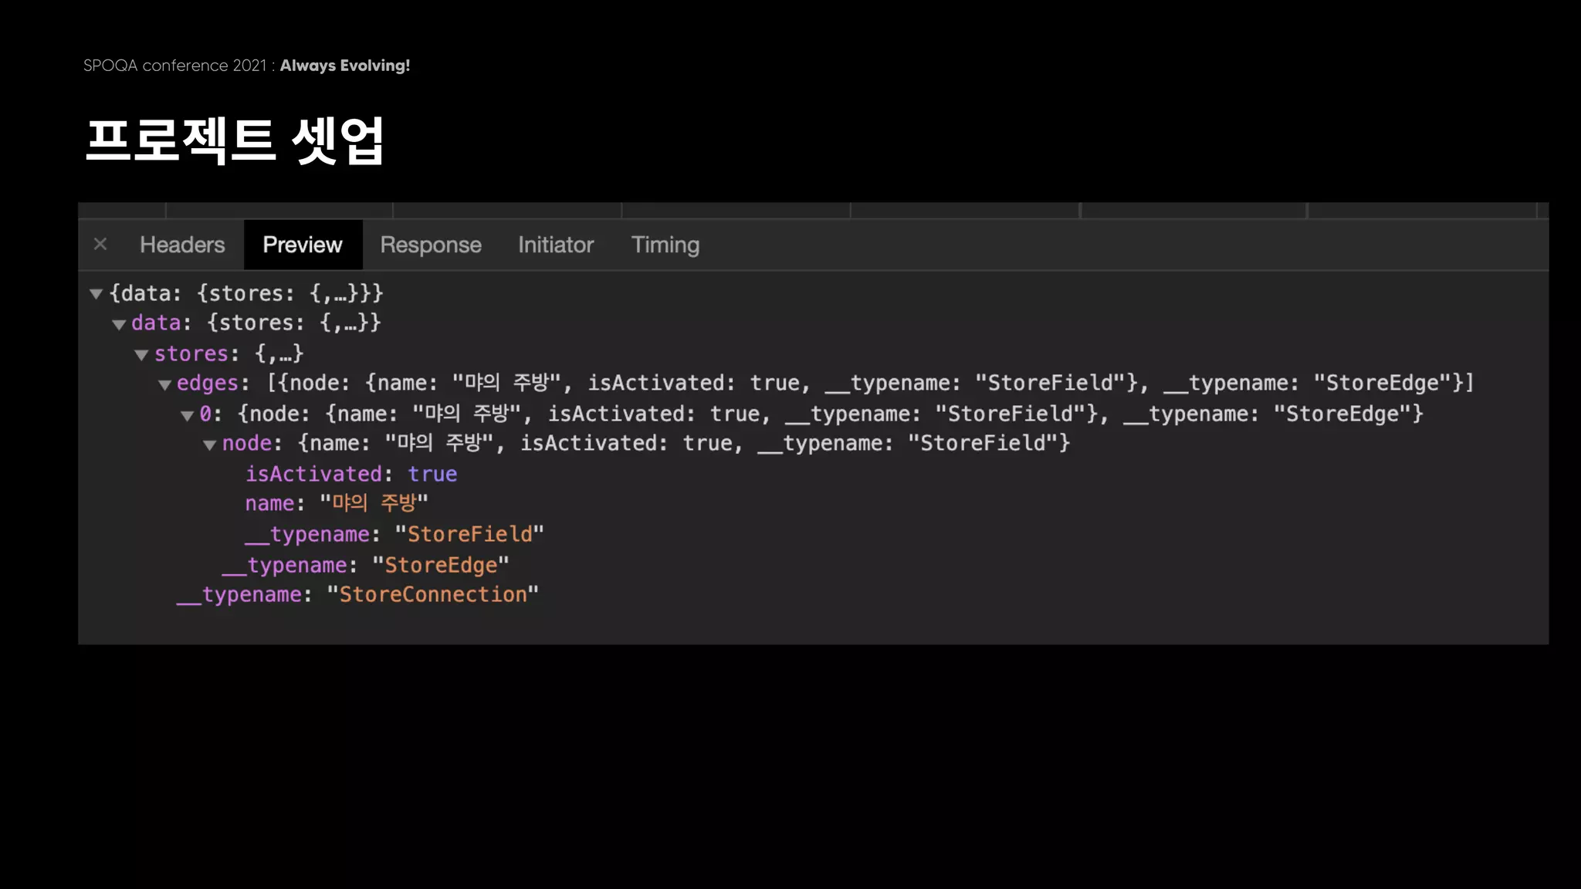1581x889 pixels.
Task: Click the edges key label
Action: (x=207, y=384)
